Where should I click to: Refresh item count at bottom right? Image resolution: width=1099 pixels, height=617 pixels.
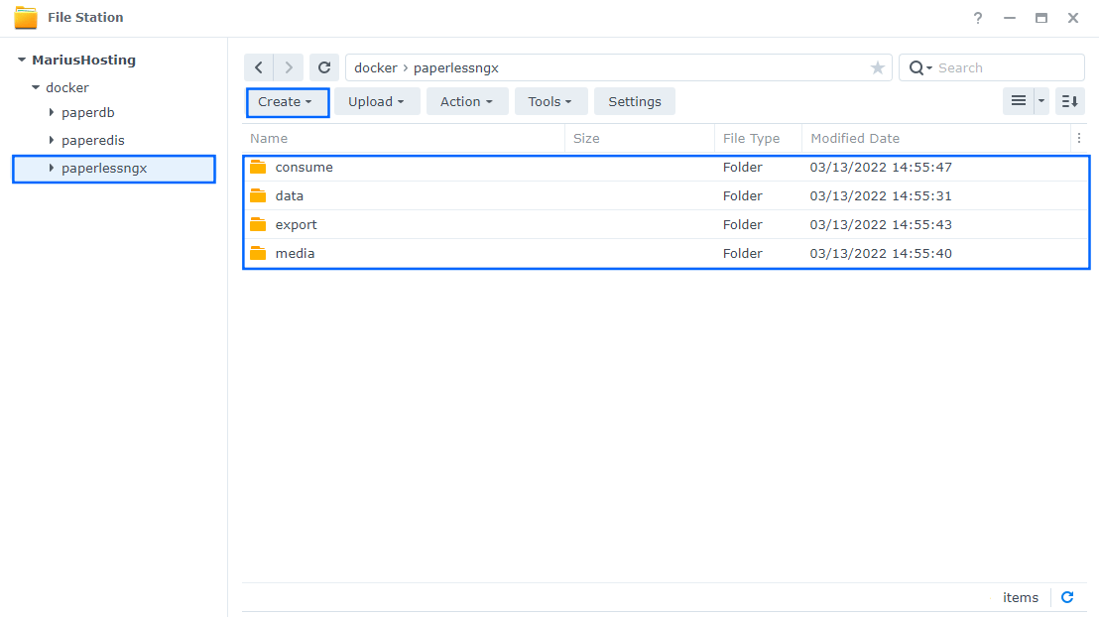click(1067, 597)
